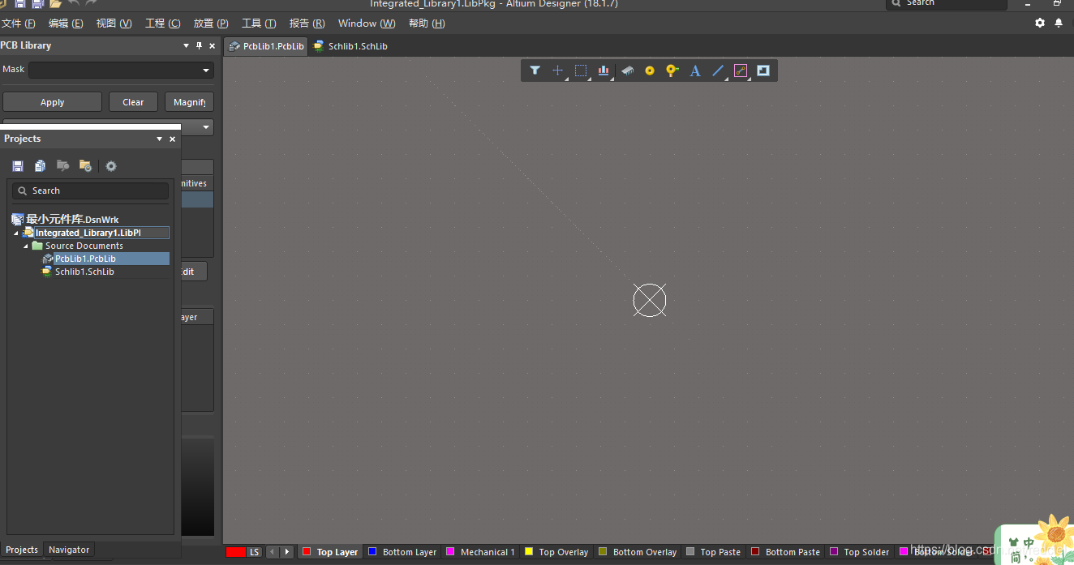This screenshot has height=565, width=1074.
Task: Pin the PCB Library panel
Action: [x=200, y=46]
